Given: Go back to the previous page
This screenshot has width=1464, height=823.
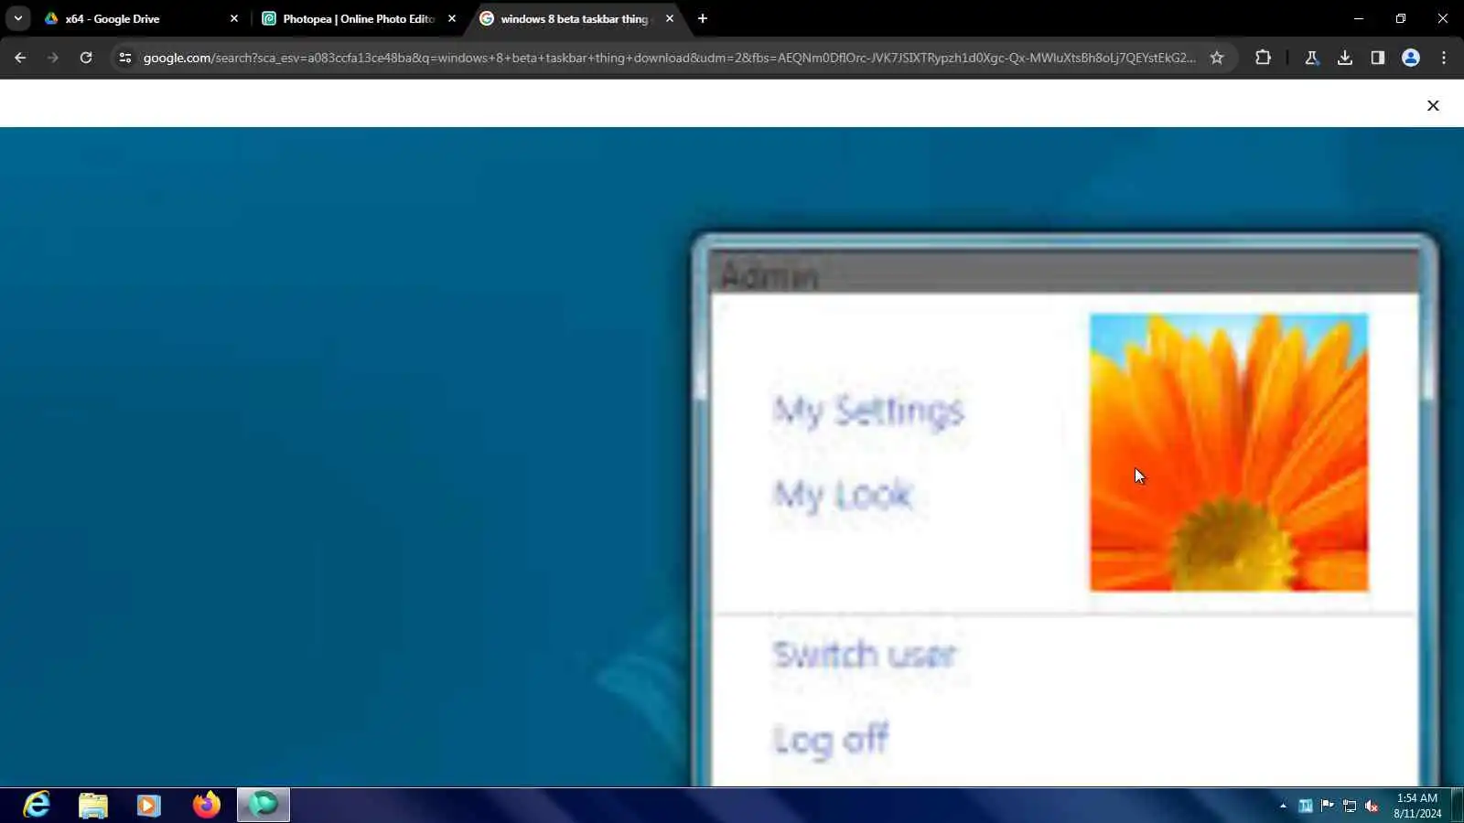Looking at the screenshot, I should click(x=20, y=58).
